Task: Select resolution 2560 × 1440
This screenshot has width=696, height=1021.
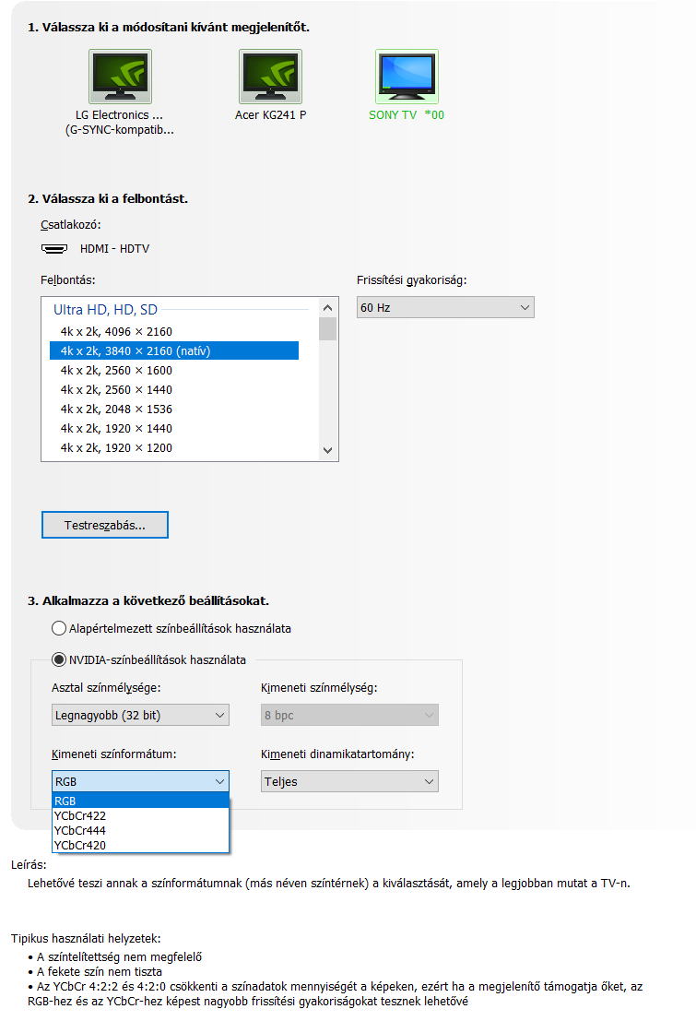Action: [x=174, y=389]
